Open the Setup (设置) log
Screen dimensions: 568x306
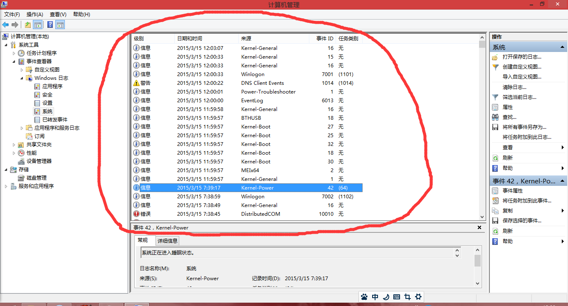[47, 103]
